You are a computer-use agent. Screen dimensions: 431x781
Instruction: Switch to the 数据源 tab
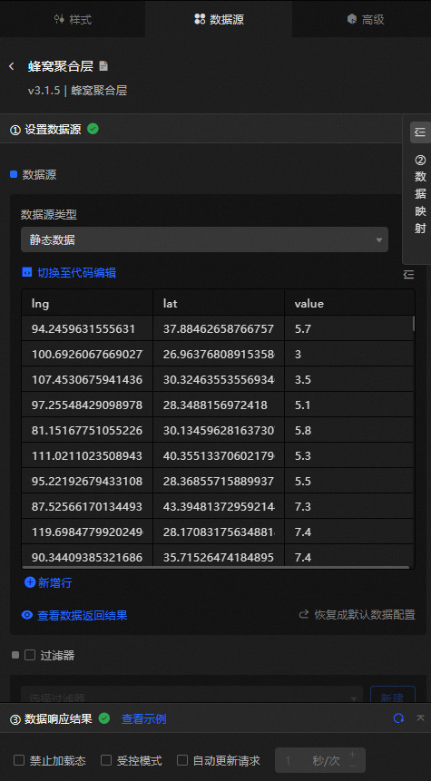point(219,19)
